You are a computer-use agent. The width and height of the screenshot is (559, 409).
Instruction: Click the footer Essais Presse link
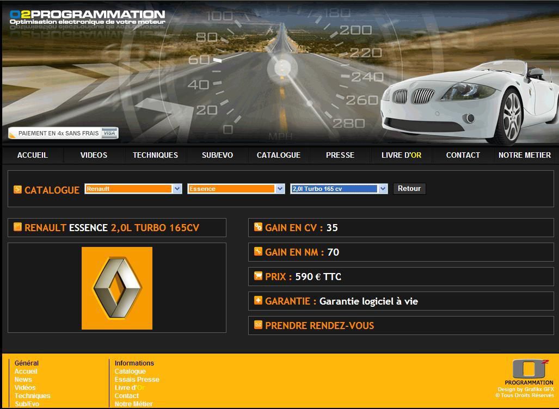137,380
